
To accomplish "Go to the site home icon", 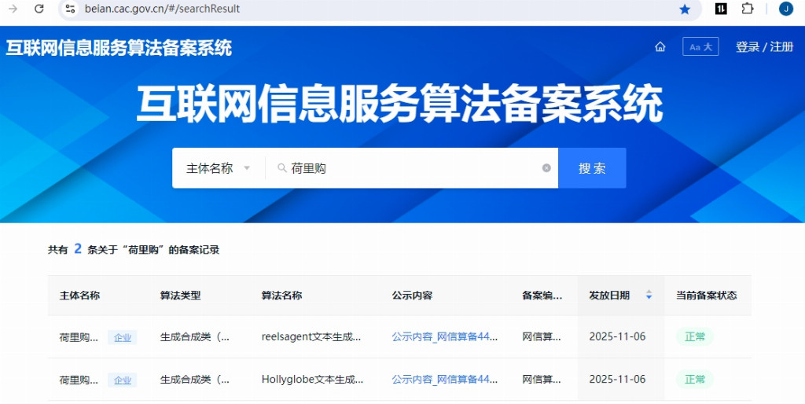I will click(660, 47).
